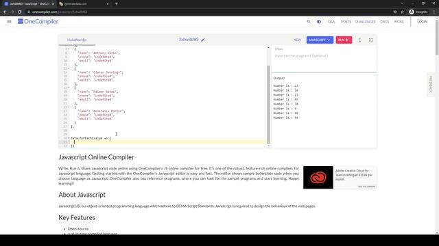Click the Incognito profile indicator

(418, 12)
